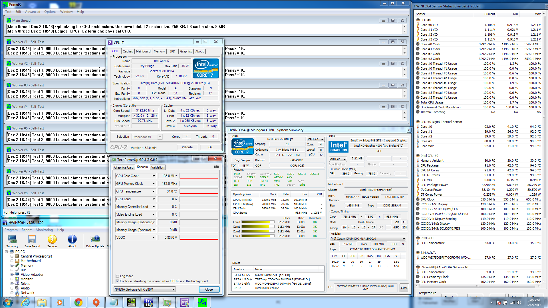Switch to Prime95 taskbar button

point(202,302)
